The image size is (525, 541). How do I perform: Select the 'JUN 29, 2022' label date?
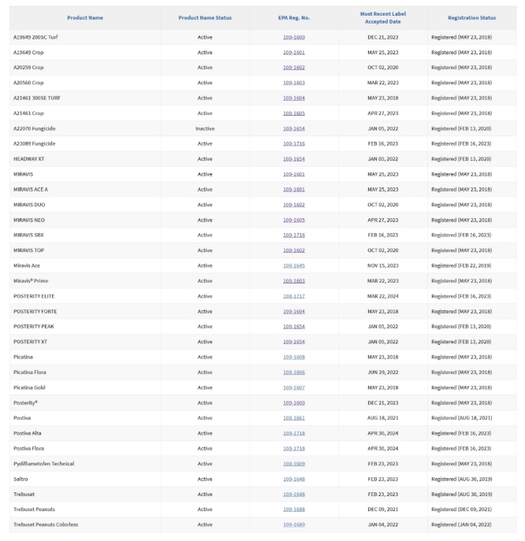point(382,372)
